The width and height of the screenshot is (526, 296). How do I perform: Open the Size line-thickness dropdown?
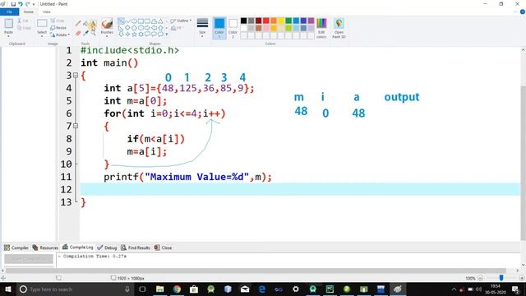pos(202,28)
